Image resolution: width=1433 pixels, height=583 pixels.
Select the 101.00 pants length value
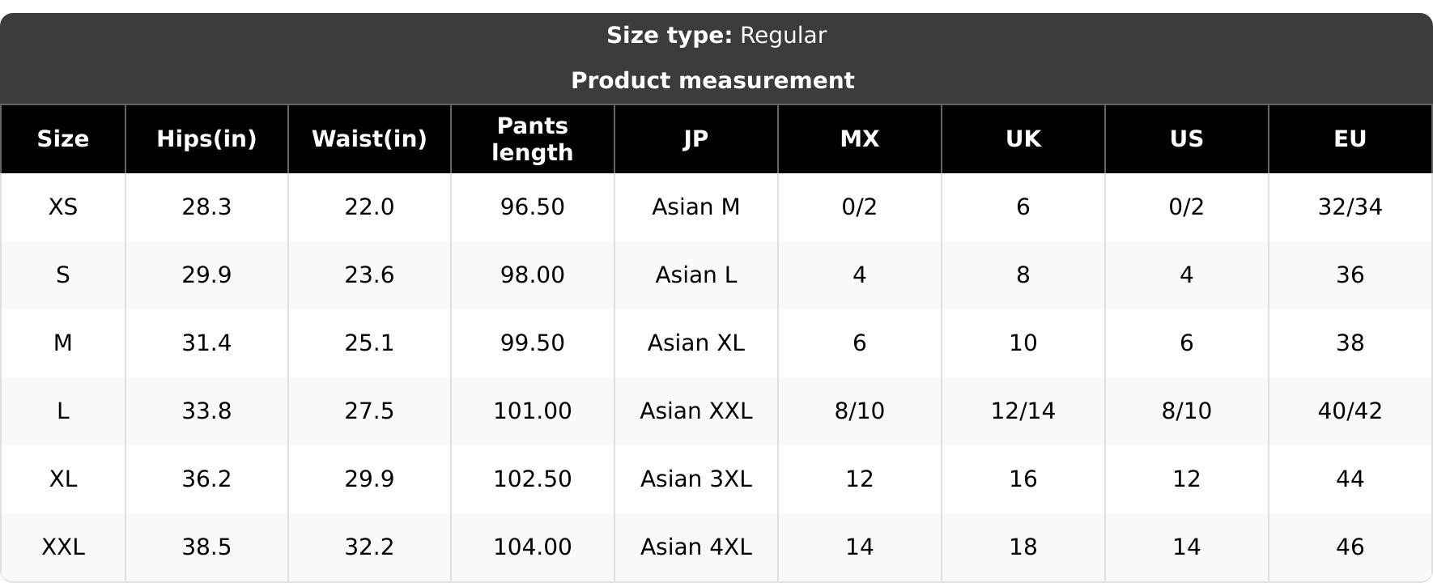(533, 411)
